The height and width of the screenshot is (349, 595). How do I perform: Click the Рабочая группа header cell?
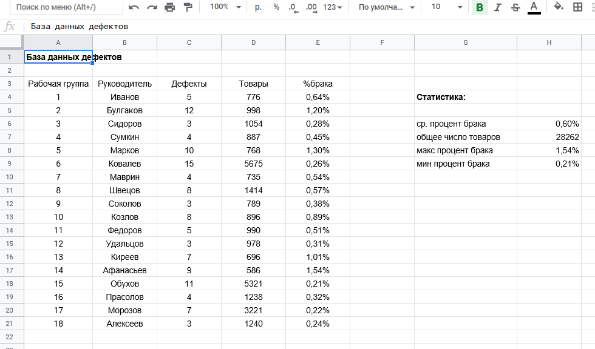[58, 84]
